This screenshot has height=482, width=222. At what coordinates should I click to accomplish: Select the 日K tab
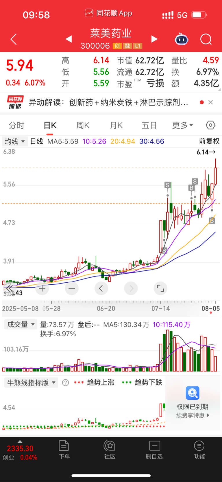click(x=50, y=125)
